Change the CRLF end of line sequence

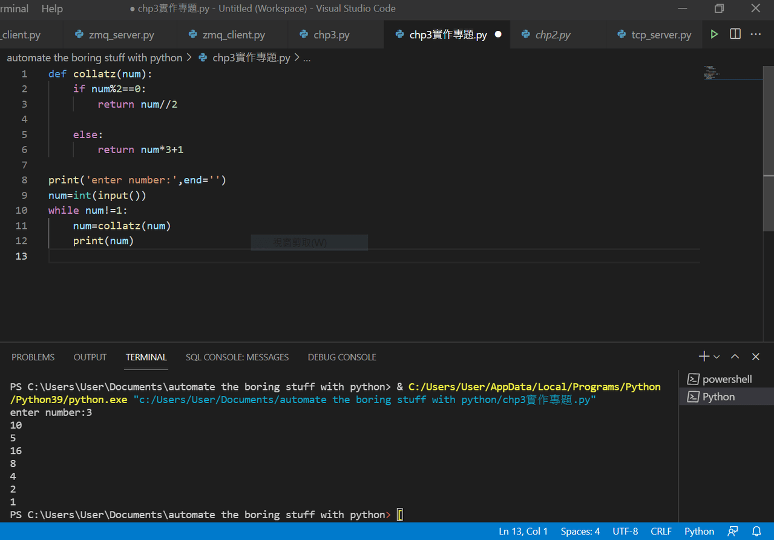pyautogui.click(x=661, y=531)
